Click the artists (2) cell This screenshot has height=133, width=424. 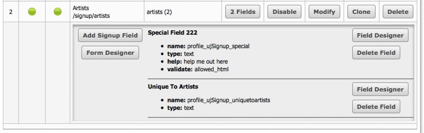coord(159,12)
